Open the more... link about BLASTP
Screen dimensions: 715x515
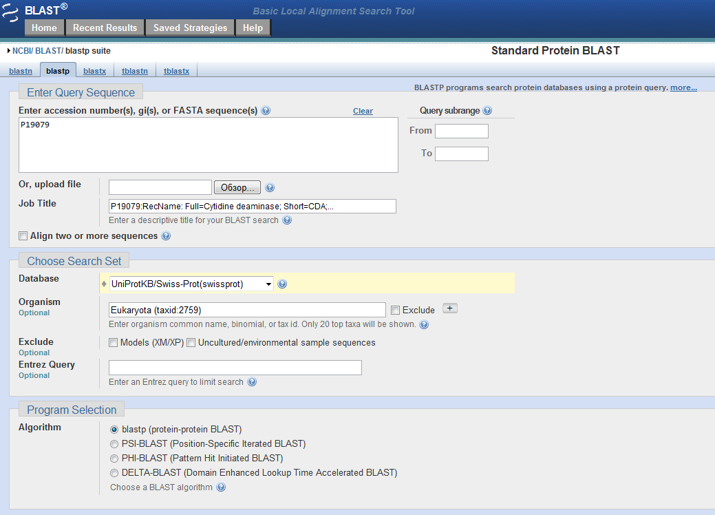pos(683,87)
